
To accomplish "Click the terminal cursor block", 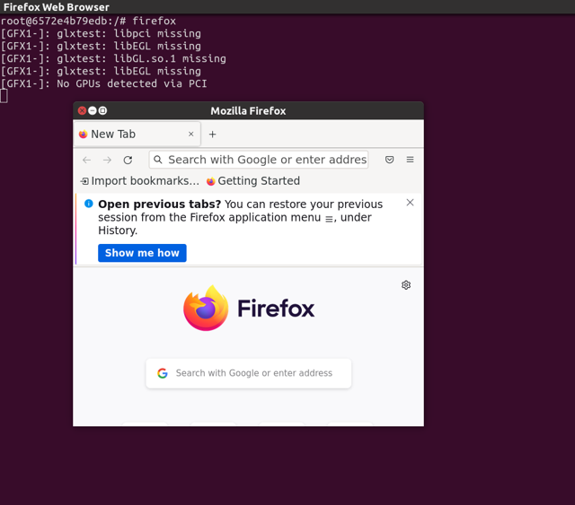I will (4, 96).
